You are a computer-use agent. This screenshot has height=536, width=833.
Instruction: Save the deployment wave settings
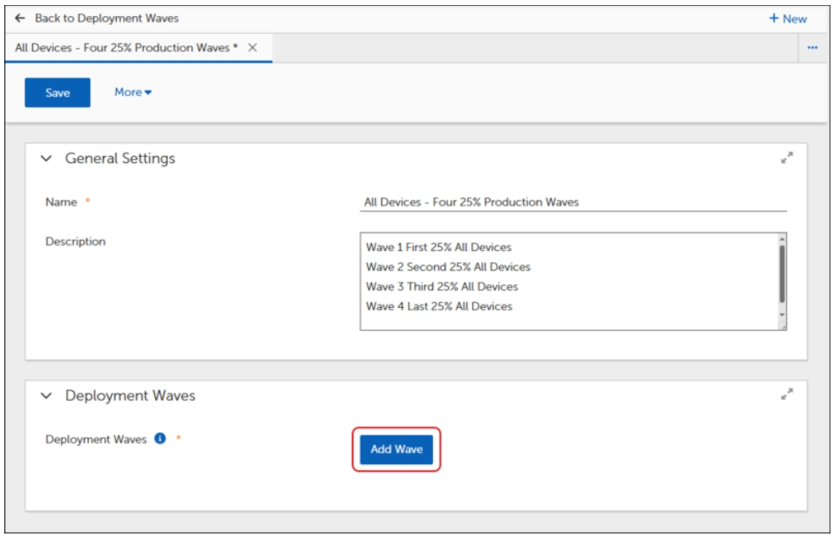pyautogui.click(x=58, y=92)
